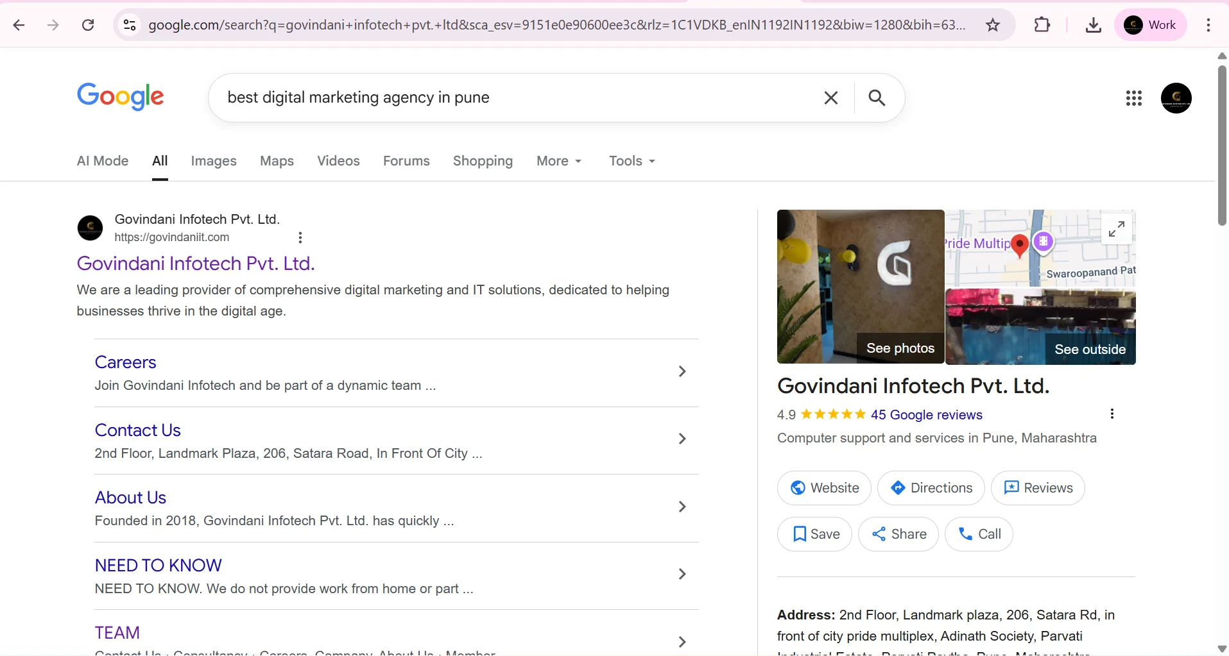Go back to the previous page

click(19, 25)
